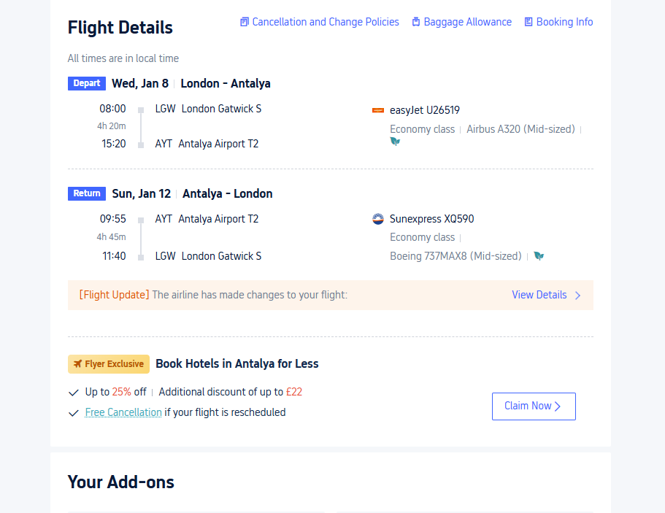Click the Cancellation and Change Policies icon

(245, 22)
